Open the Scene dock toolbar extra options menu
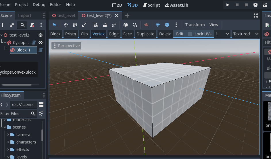 [x=41, y=25]
